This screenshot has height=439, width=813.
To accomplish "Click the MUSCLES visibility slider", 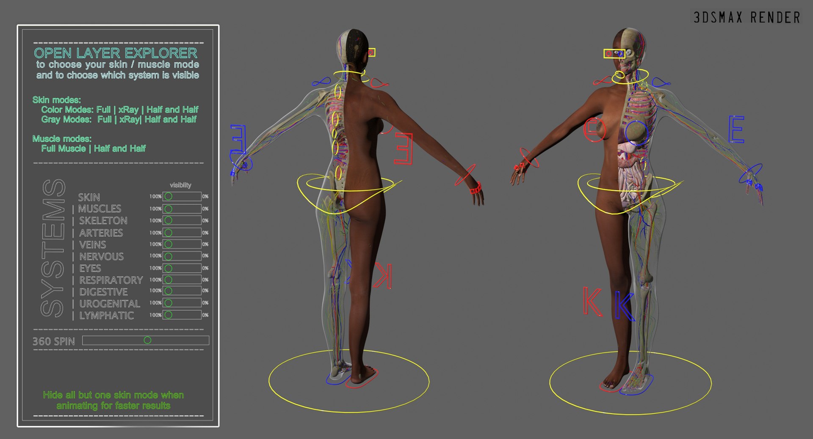I will click(x=182, y=209).
